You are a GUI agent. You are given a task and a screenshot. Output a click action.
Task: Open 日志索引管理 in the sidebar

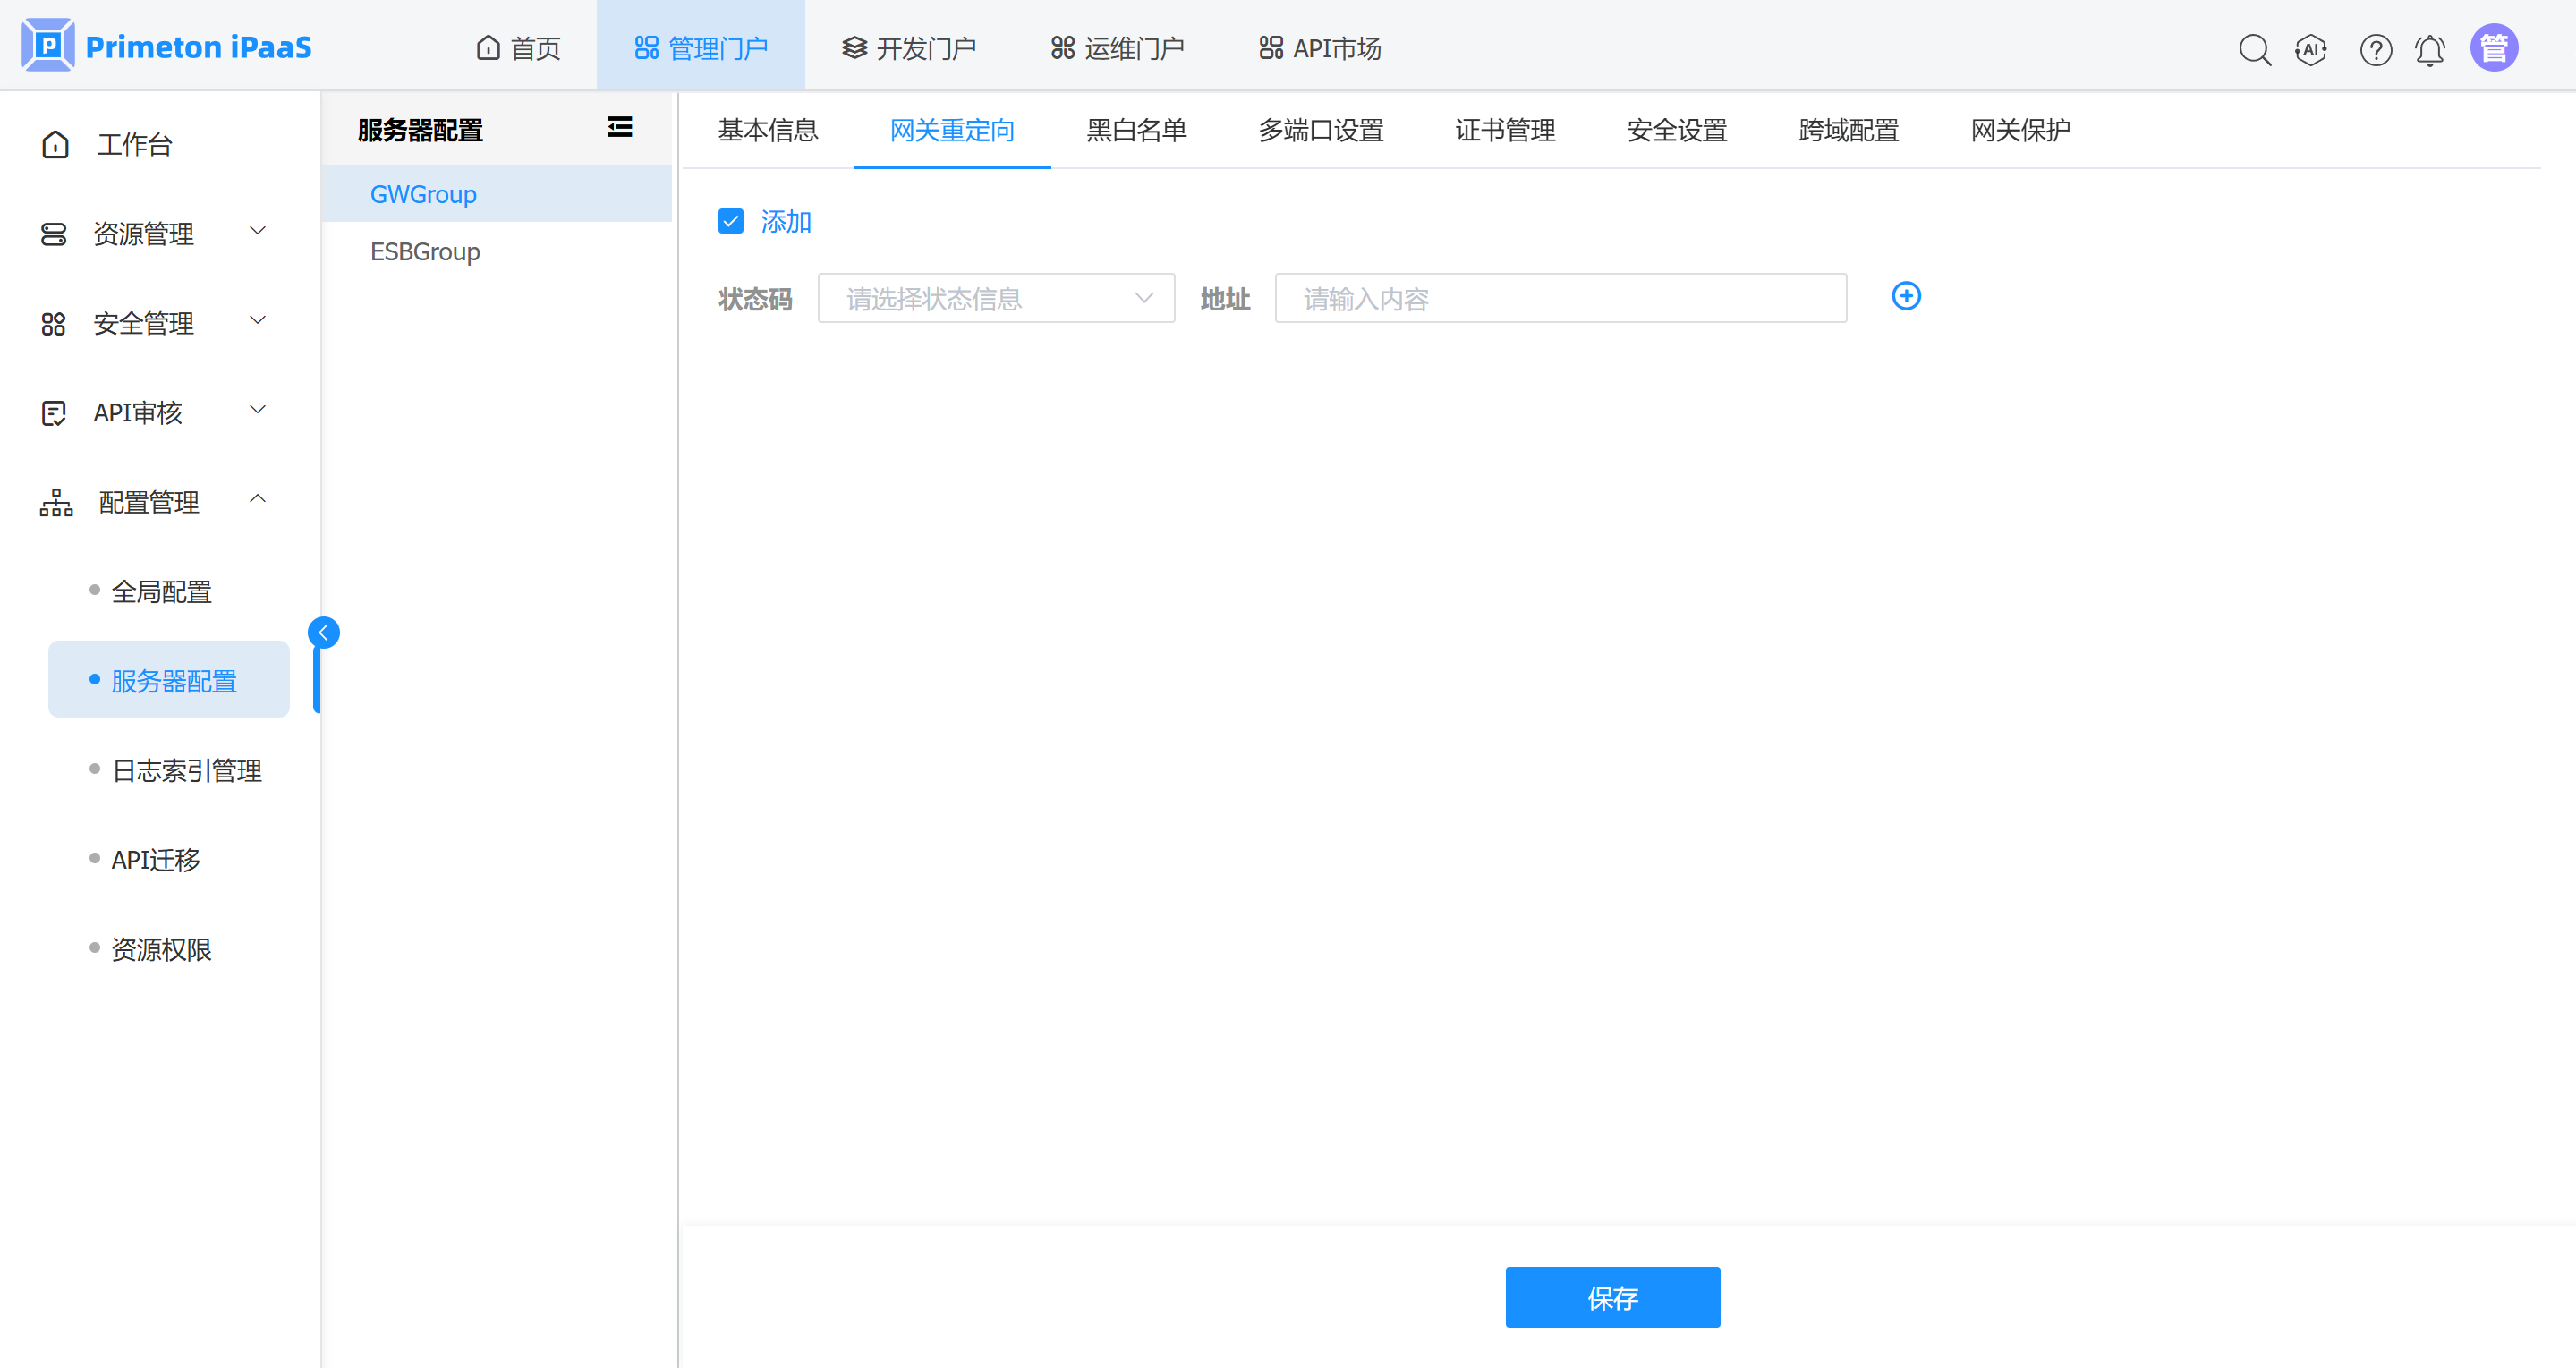coord(187,770)
